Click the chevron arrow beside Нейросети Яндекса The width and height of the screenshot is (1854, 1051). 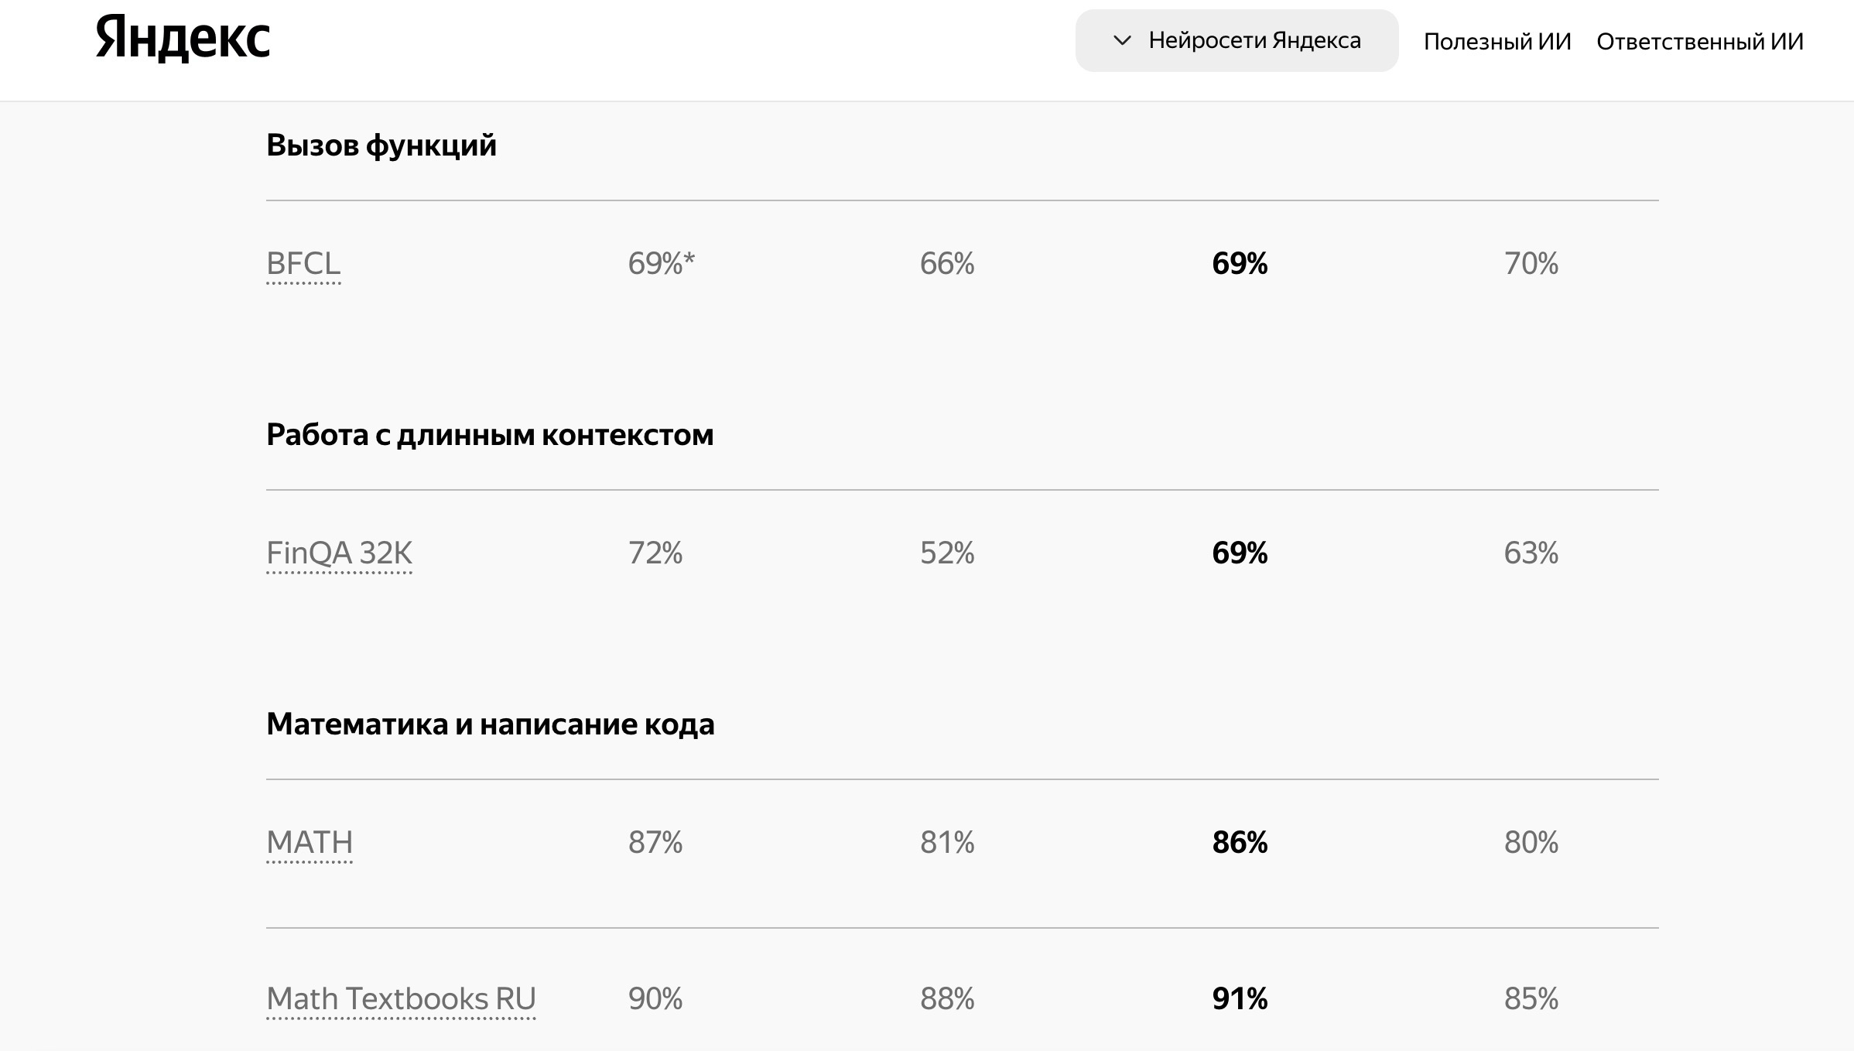click(1122, 40)
